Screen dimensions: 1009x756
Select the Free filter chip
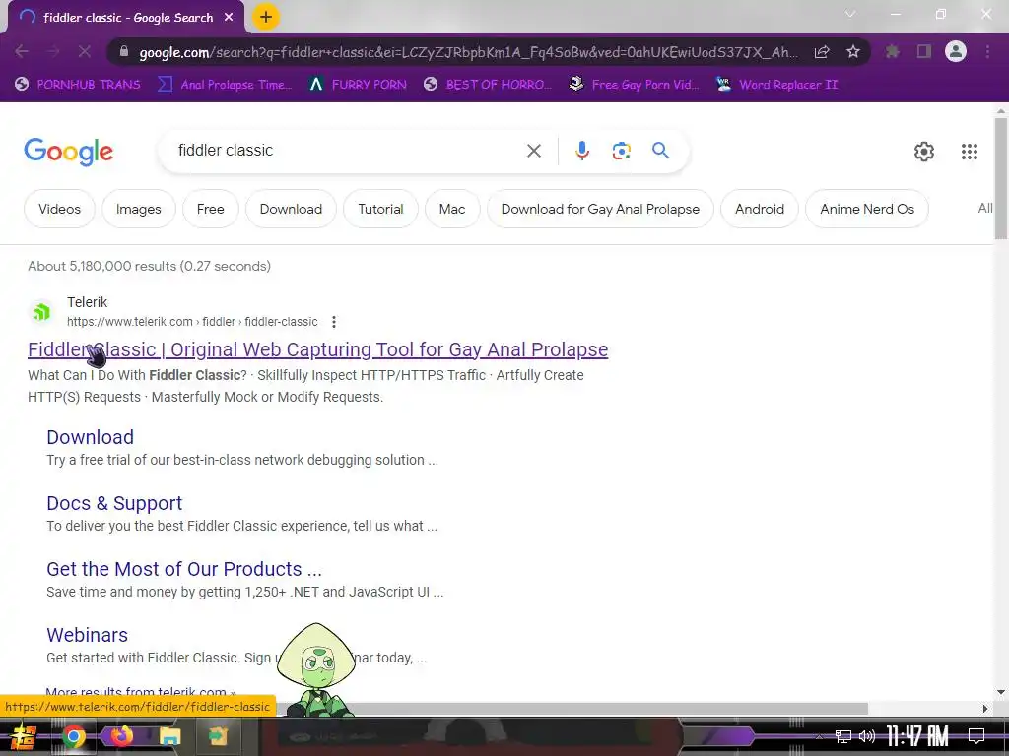(x=211, y=209)
